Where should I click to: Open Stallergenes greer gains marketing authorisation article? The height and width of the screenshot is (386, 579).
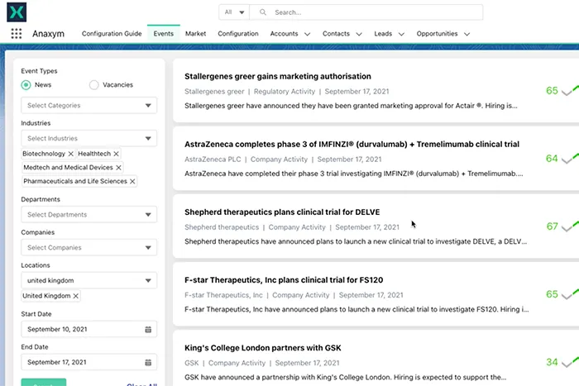point(278,76)
